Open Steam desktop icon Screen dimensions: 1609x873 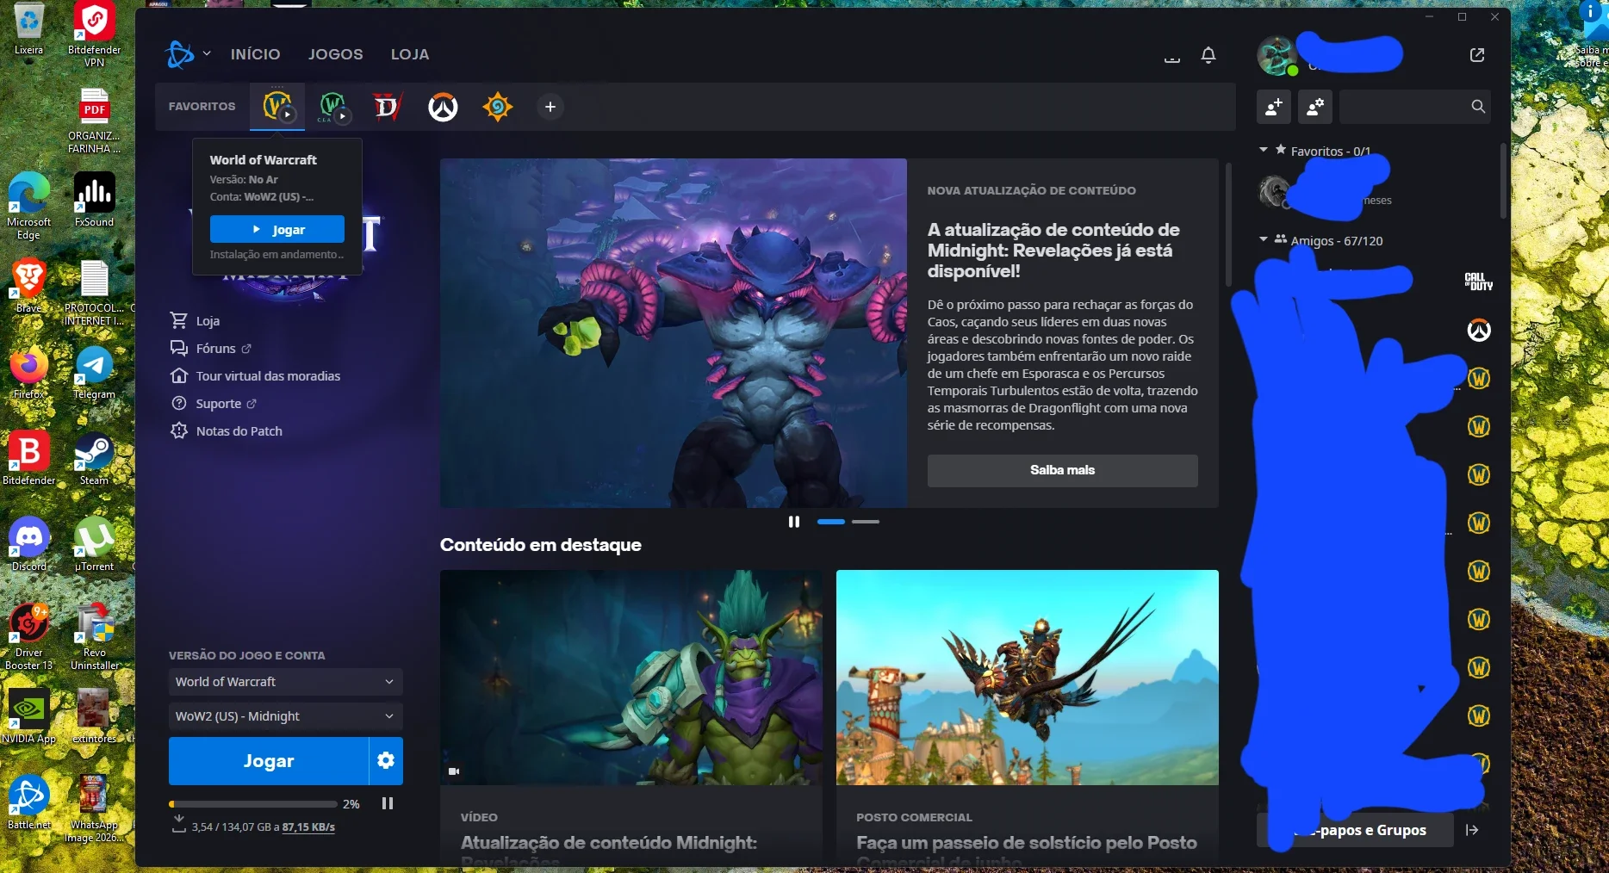pyautogui.click(x=94, y=459)
